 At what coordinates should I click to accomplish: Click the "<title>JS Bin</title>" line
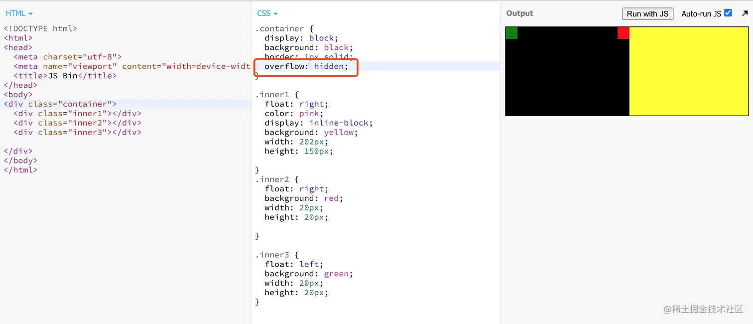(x=65, y=76)
